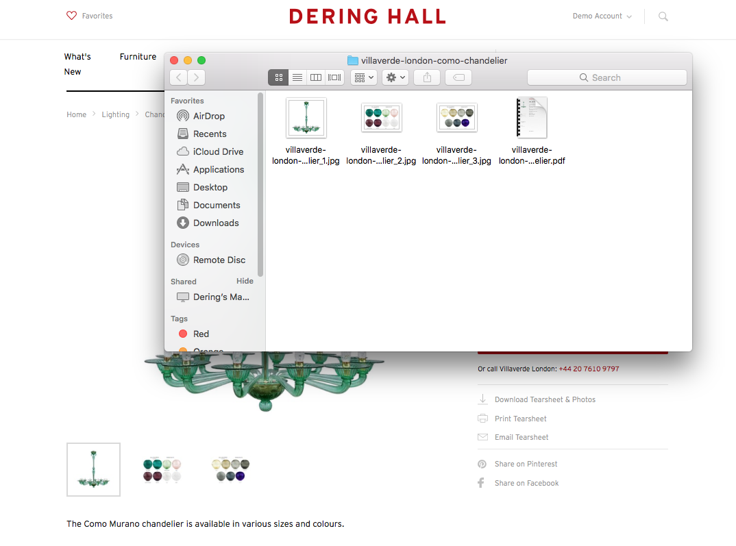Click Email Tearsheet
Image resolution: width=736 pixels, height=546 pixels.
click(x=522, y=437)
